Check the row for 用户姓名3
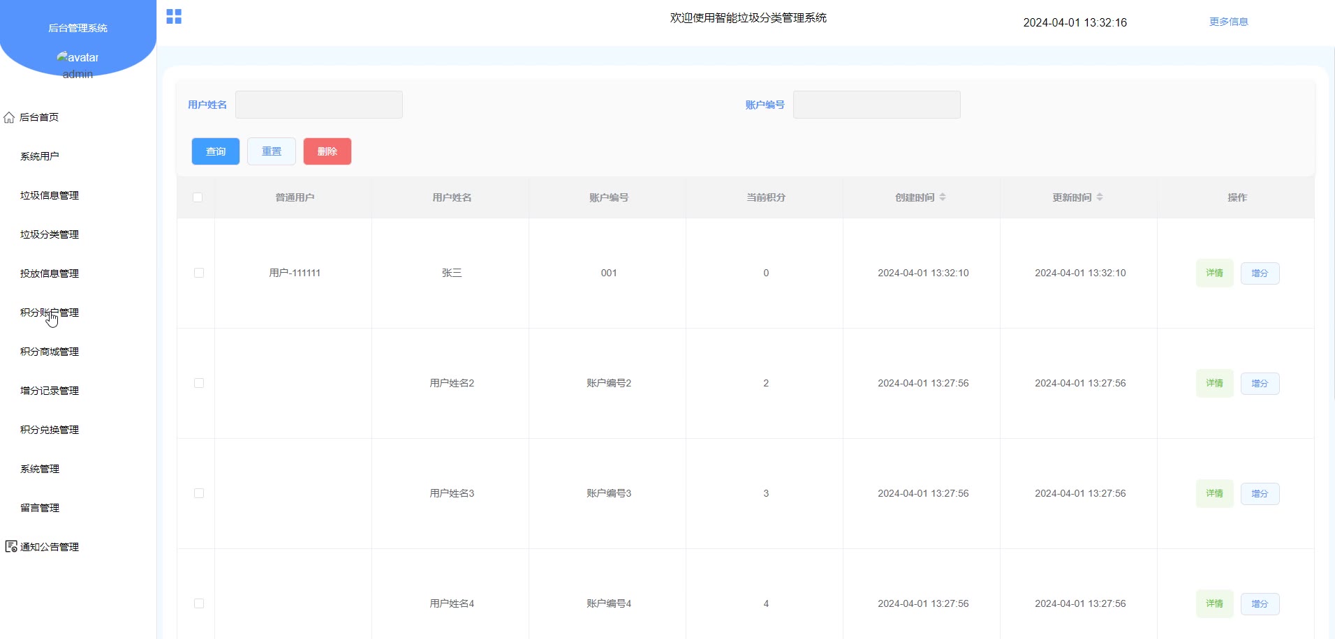The width and height of the screenshot is (1335, 639). (x=199, y=493)
